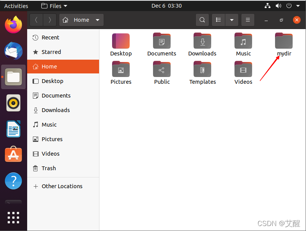Screen dimensions: 306x231
Task: Open the Templates folder icon
Action: (x=202, y=69)
